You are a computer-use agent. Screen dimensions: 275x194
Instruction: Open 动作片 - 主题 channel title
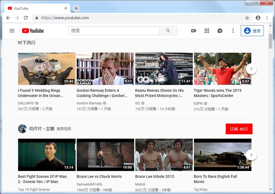tap(42, 129)
